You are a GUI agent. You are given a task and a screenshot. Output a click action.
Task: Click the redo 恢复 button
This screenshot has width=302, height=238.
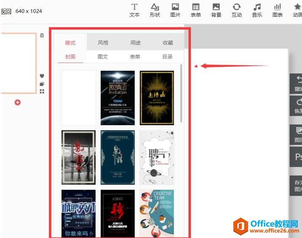point(296,106)
